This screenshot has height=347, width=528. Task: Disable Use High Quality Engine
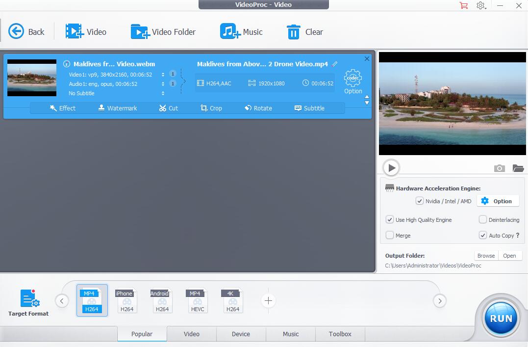click(389, 219)
